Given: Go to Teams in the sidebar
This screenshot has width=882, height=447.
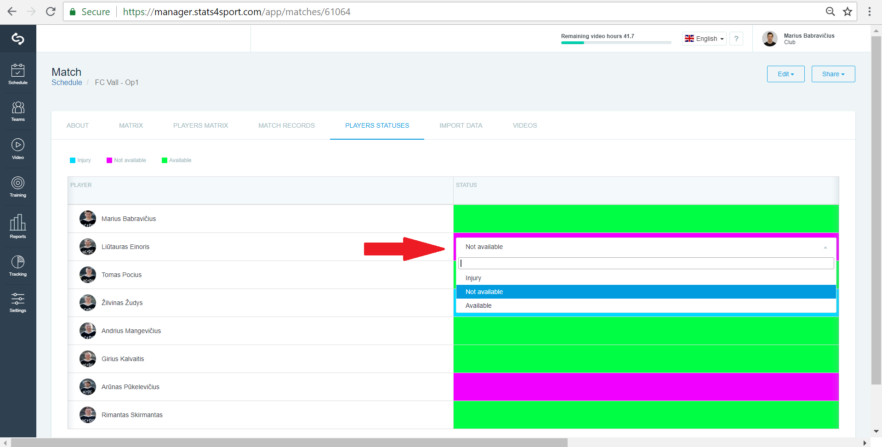Looking at the screenshot, I should tap(18, 111).
